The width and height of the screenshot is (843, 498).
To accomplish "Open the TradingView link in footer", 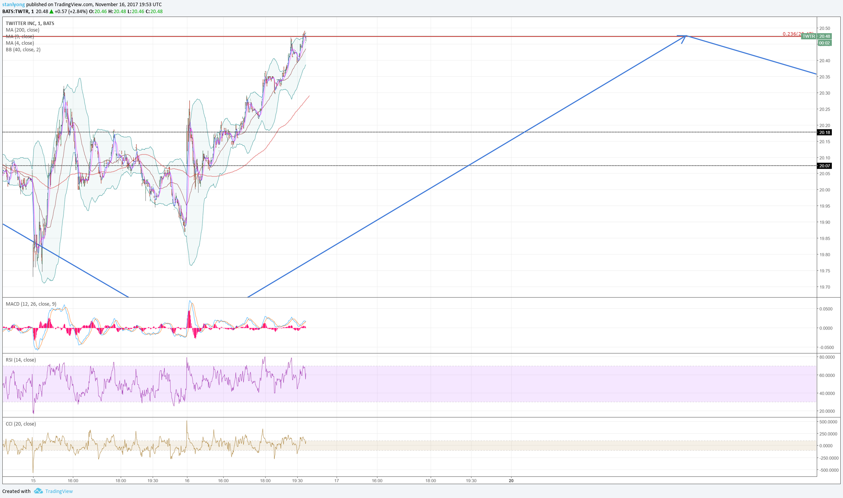I will pyautogui.click(x=59, y=491).
